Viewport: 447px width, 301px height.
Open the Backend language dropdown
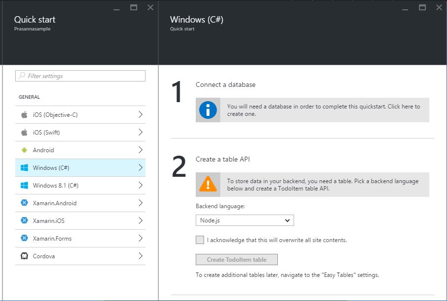click(x=244, y=220)
